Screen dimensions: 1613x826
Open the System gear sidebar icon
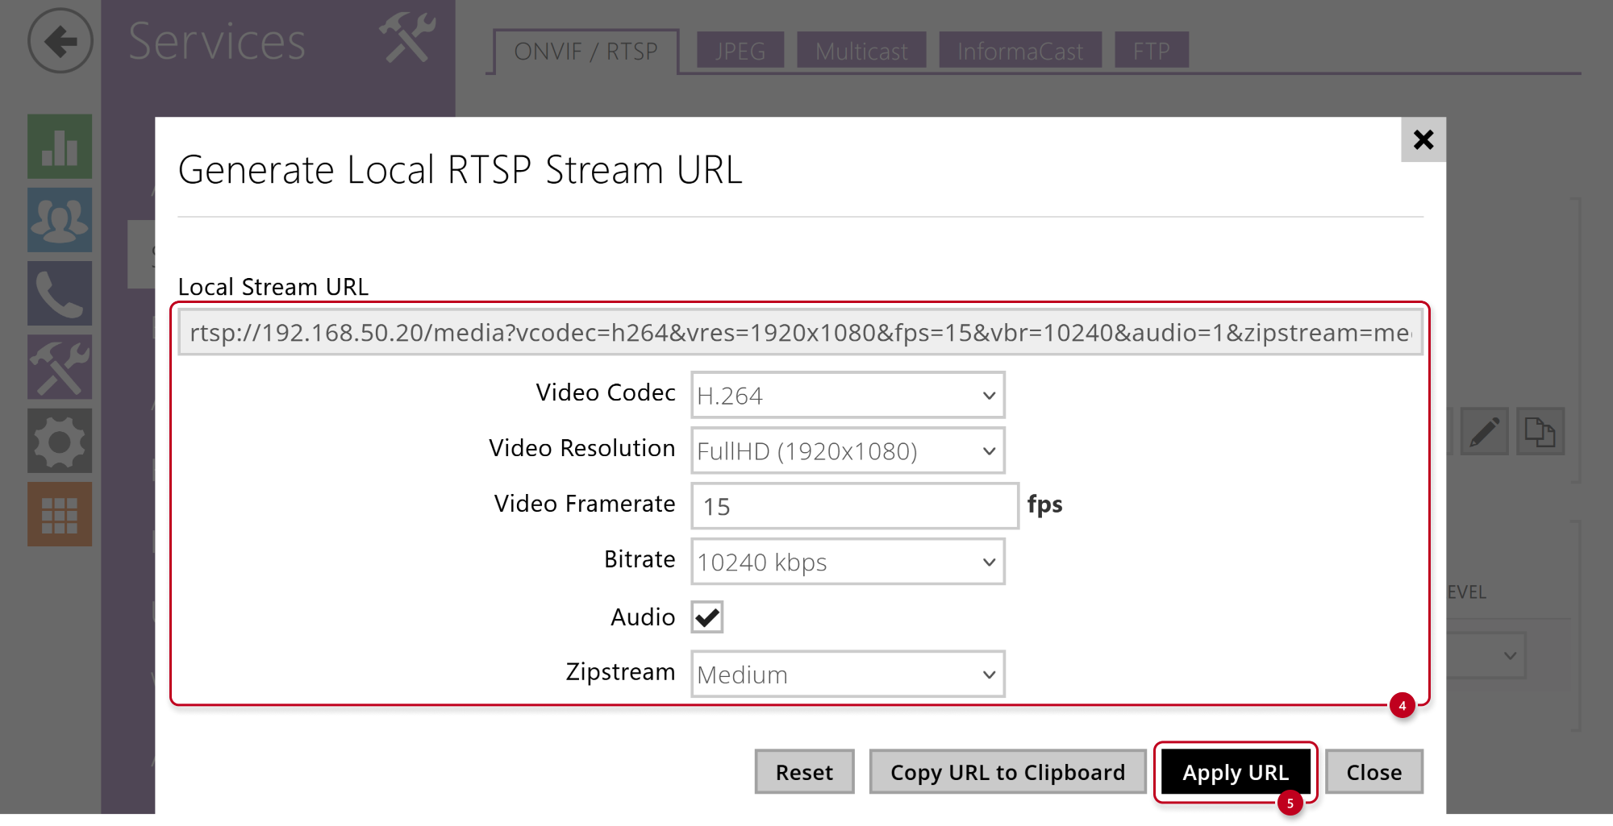60,441
